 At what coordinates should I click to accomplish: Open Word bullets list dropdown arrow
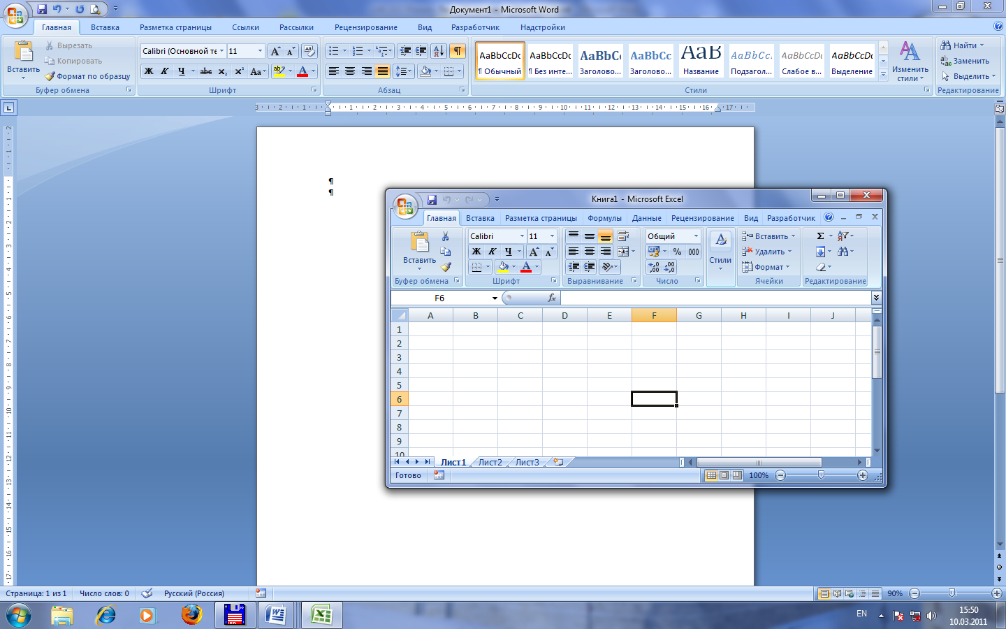(x=344, y=51)
